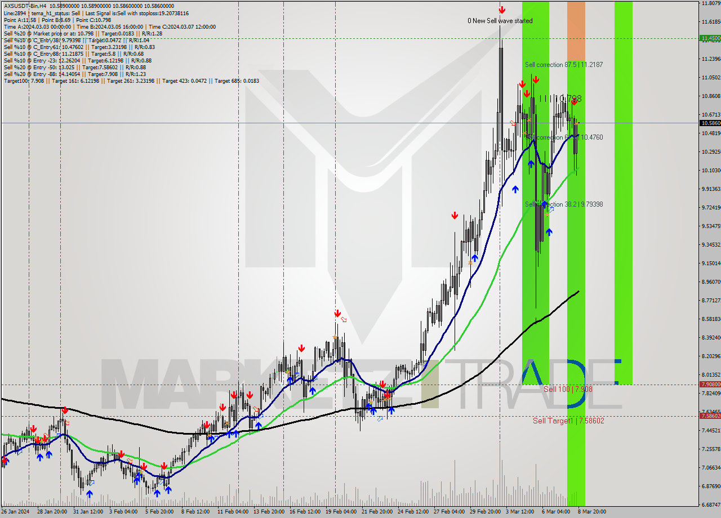Click the '21 Feb 20:00' date axis label
Viewport: 721px width, 518px height.
pos(377,511)
